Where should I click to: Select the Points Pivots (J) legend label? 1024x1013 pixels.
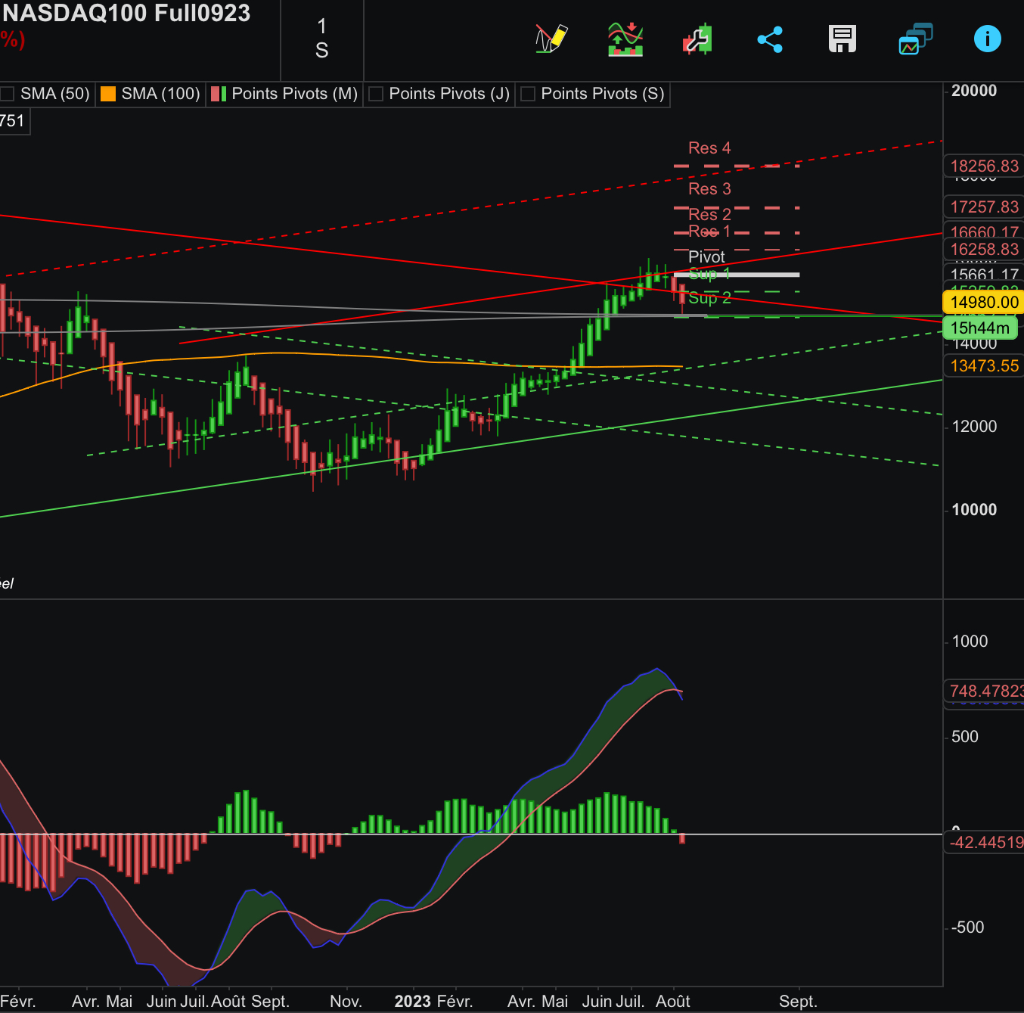[x=449, y=94]
